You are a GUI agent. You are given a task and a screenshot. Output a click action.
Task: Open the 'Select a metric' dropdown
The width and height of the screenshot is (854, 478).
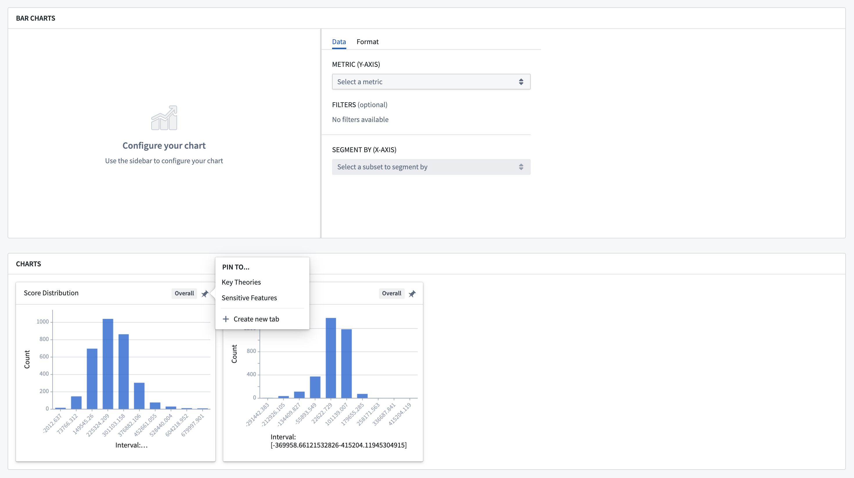430,82
